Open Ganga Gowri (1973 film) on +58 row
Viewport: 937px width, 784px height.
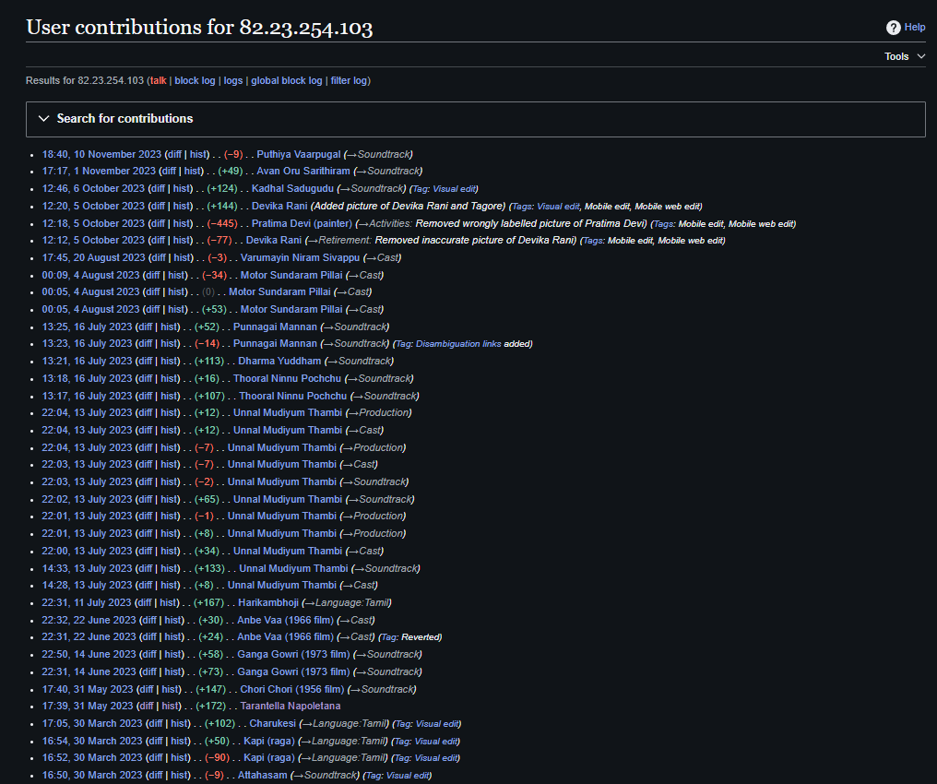293,654
